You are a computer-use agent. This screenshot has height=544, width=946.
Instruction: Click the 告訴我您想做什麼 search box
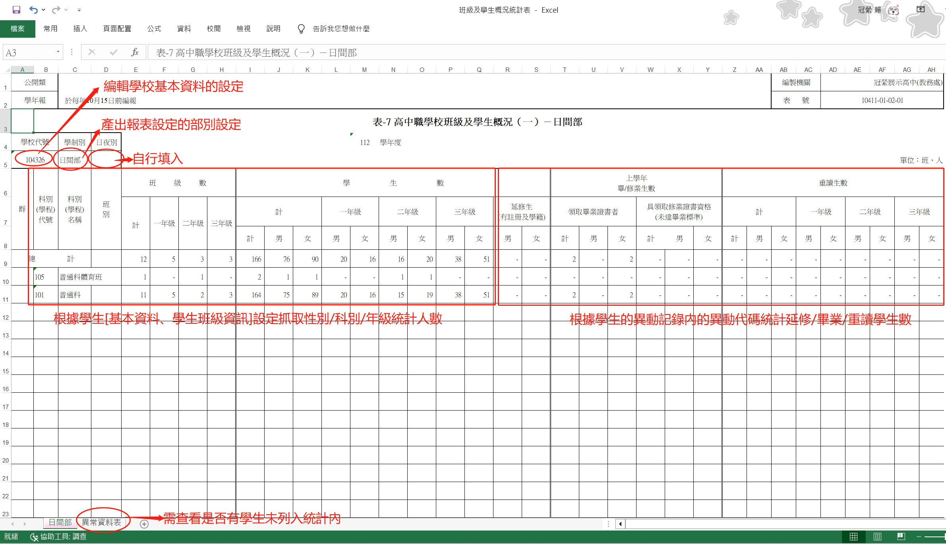[341, 29]
